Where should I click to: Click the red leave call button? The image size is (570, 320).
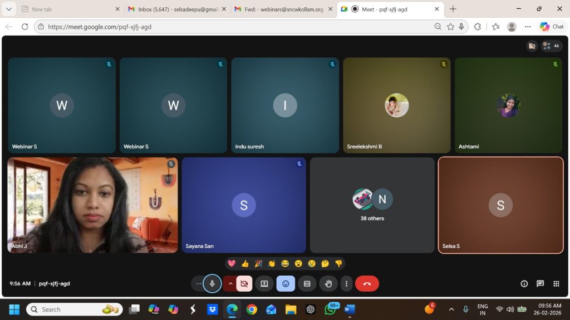click(x=367, y=283)
